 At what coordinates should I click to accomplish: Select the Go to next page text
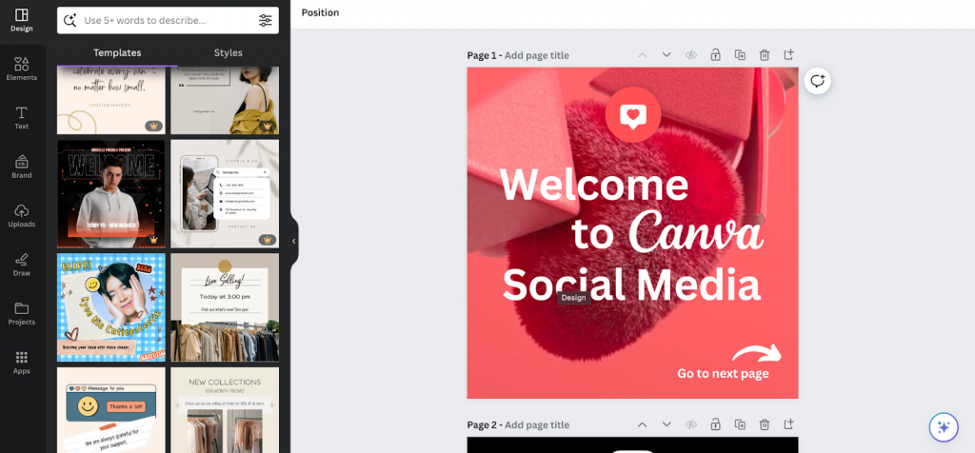723,373
